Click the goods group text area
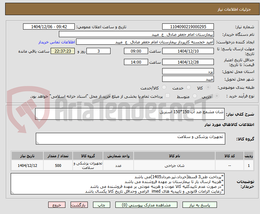 pyautogui.click(x=131, y=139)
